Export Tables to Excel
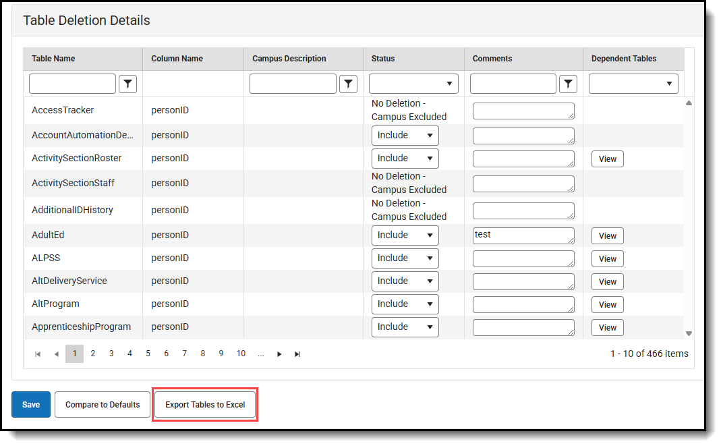The width and height of the screenshot is (723, 448). click(x=204, y=404)
